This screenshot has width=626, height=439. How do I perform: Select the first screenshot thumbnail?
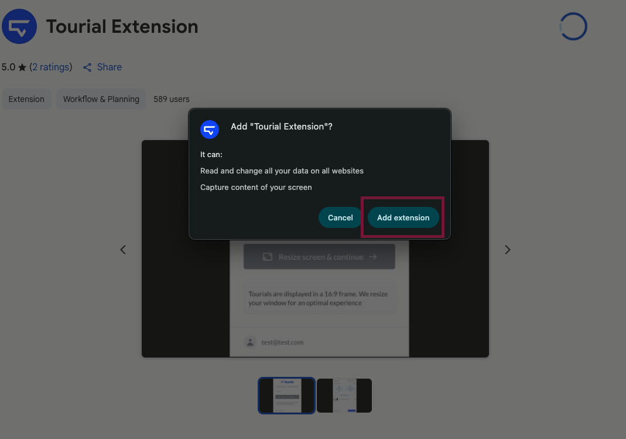(286, 396)
